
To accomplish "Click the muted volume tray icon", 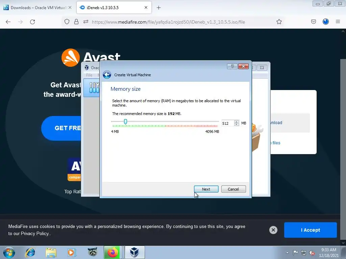I will pos(312,253).
